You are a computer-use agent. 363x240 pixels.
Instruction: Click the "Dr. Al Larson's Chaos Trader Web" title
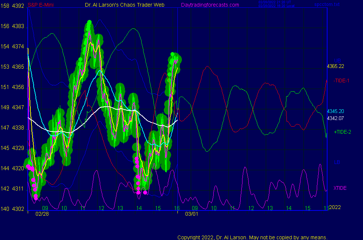125,5
